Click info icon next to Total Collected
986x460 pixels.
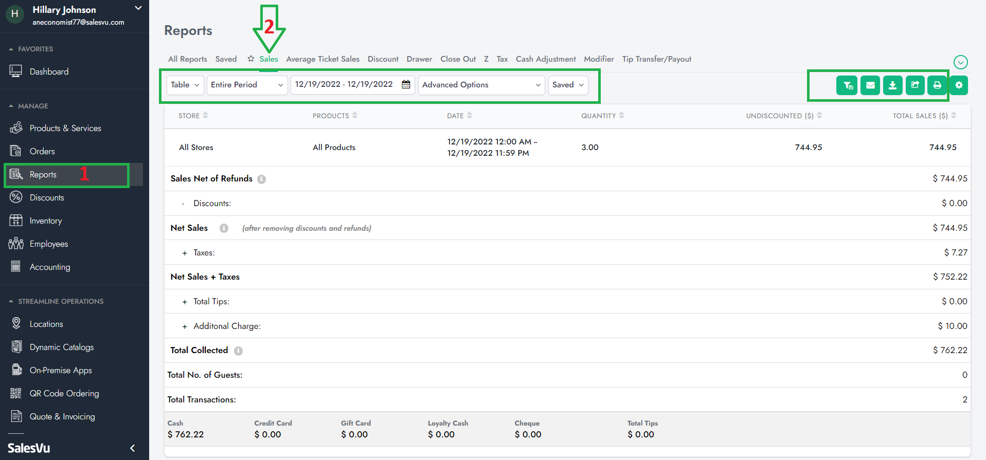(238, 351)
